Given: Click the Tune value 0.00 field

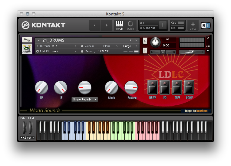Looking at the screenshot, I should point(169,46).
